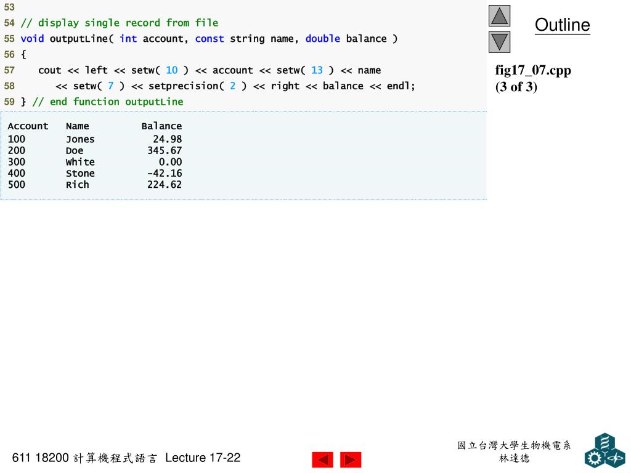
Task: Click the name Stone
Action: tap(80, 173)
